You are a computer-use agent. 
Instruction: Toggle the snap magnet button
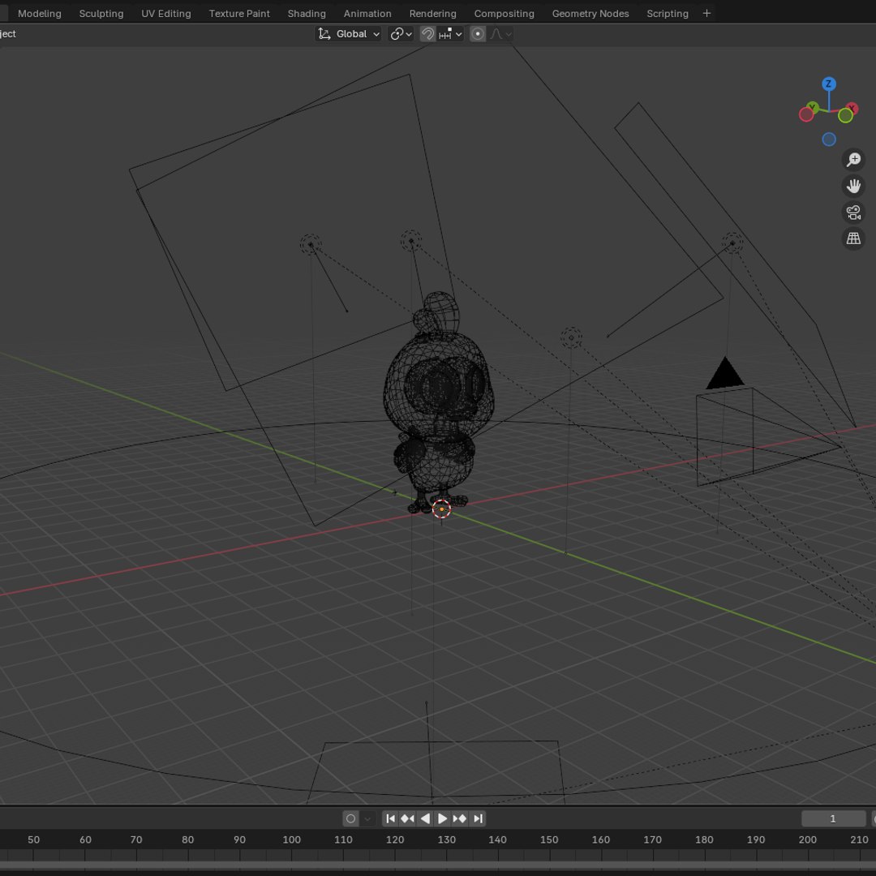tap(427, 34)
